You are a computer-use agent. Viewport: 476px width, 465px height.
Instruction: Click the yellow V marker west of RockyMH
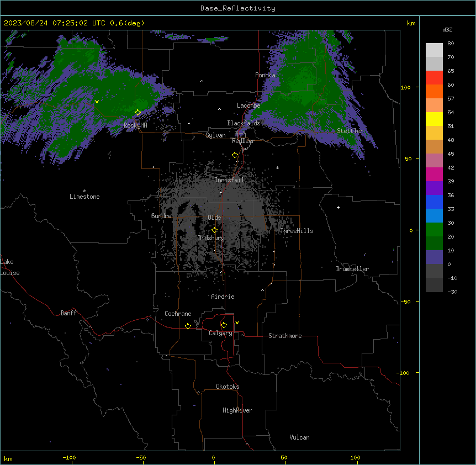click(97, 102)
